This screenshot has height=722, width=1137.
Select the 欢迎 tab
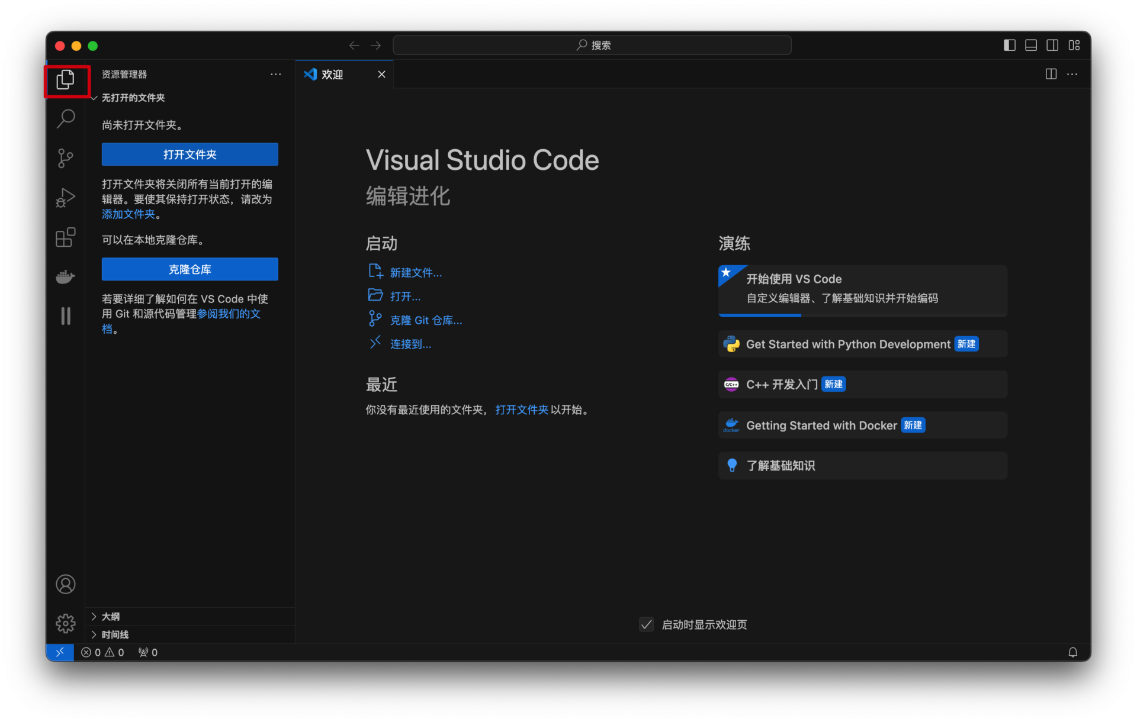344,74
